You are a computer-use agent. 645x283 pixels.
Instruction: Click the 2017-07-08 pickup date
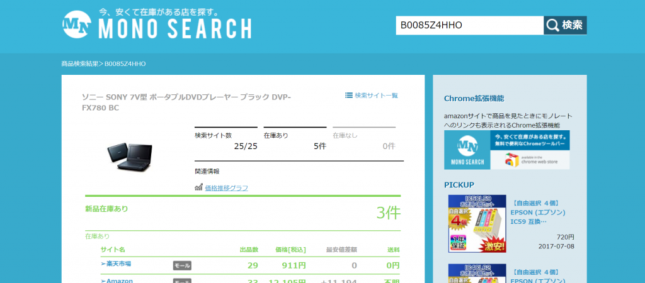556,246
